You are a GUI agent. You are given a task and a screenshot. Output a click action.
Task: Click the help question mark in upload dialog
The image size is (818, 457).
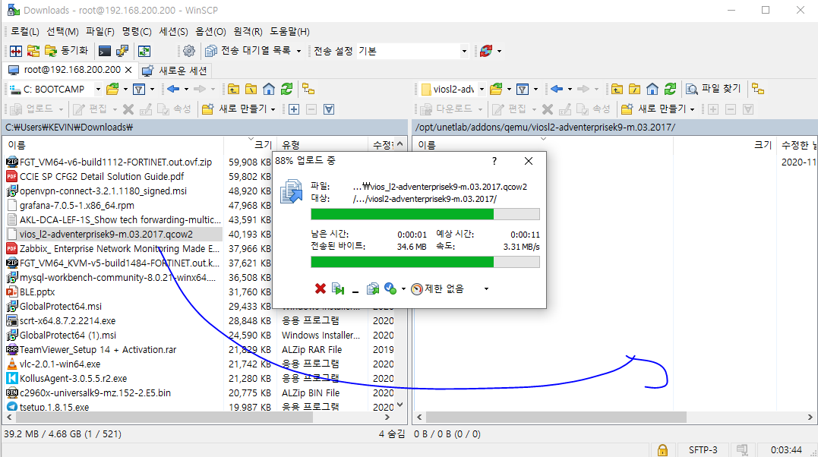tap(494, 161)
